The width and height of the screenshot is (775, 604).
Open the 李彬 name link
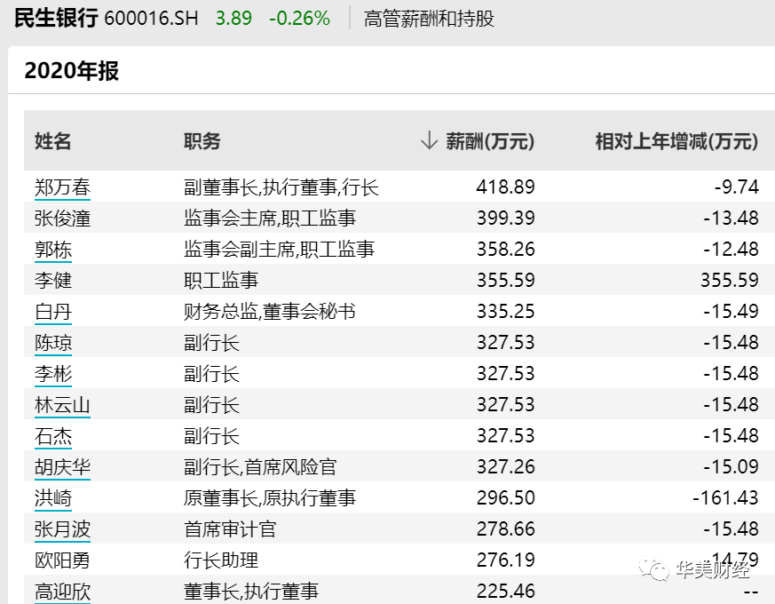tap(53, 375)
